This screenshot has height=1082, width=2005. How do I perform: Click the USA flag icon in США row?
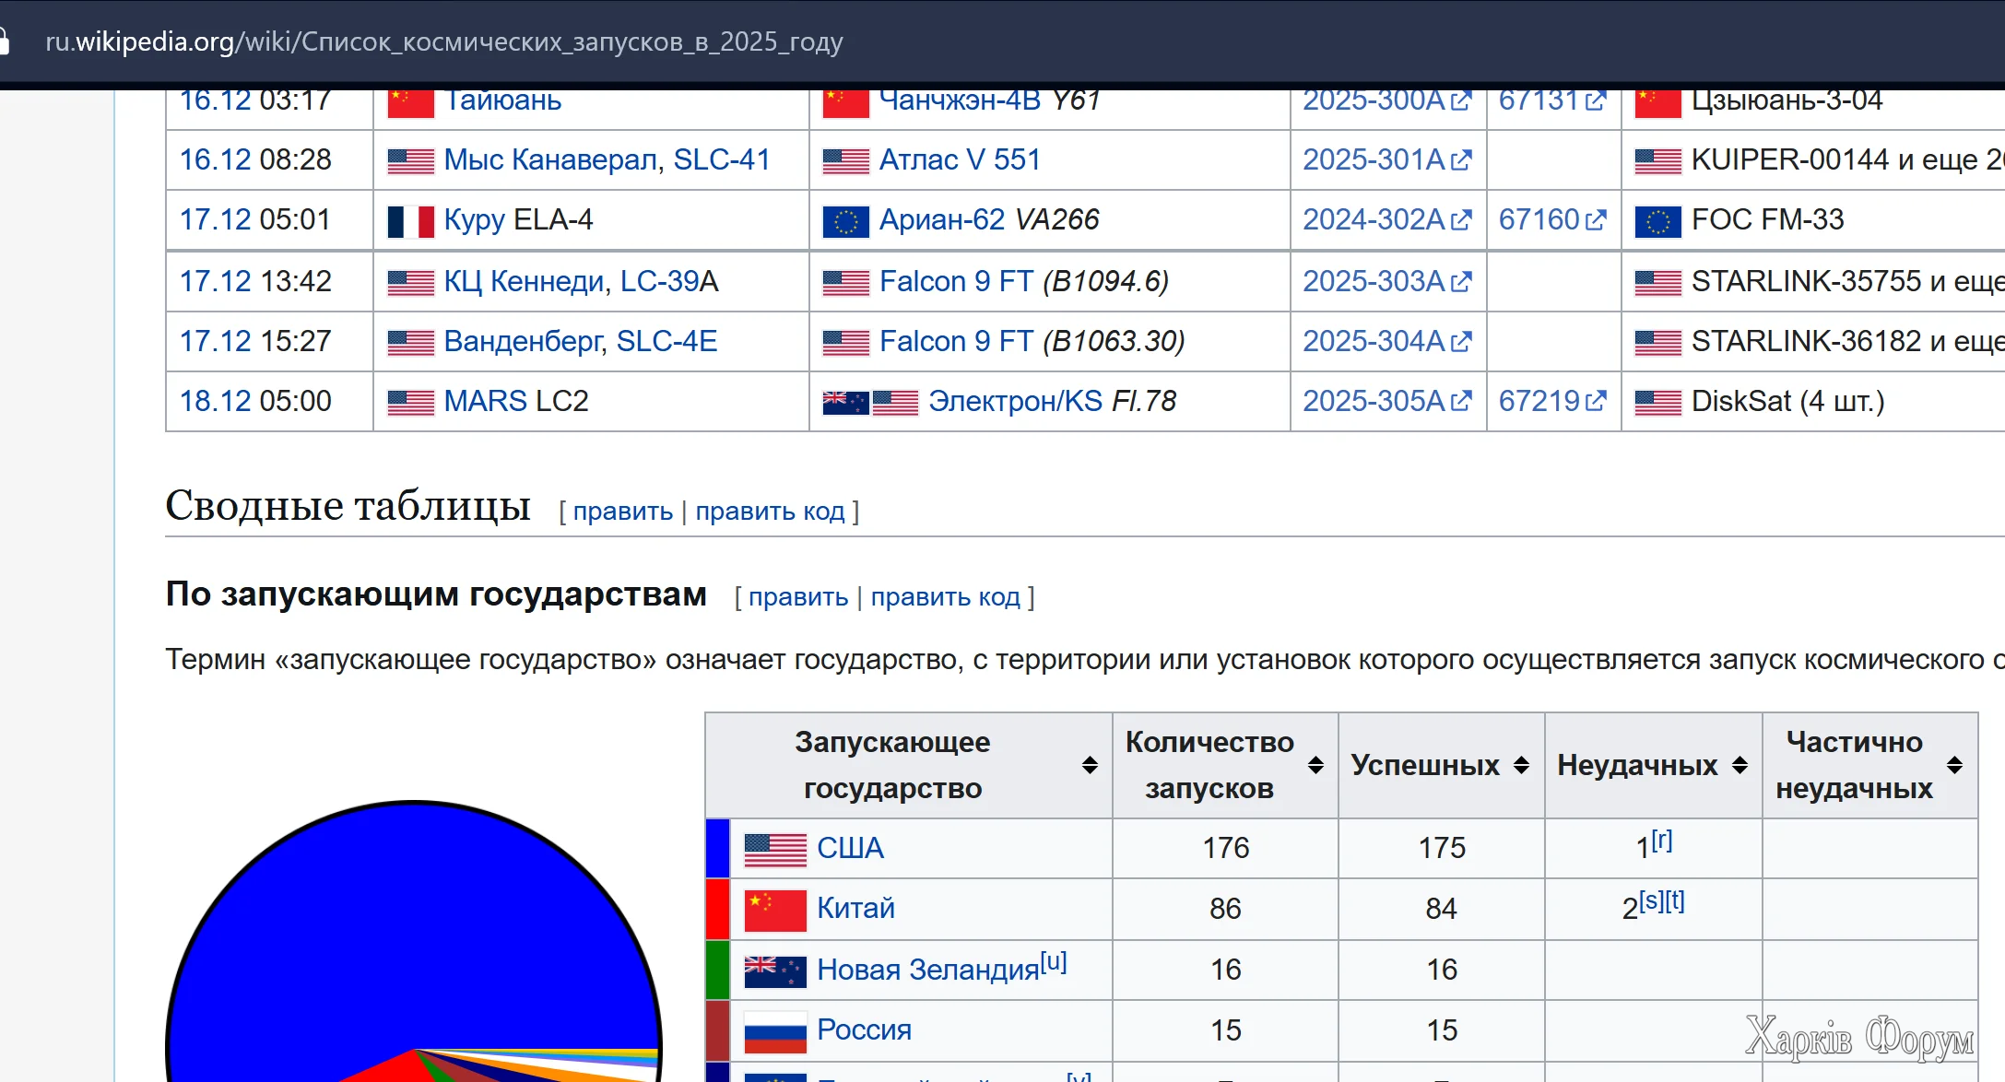(x=774, y=849)
